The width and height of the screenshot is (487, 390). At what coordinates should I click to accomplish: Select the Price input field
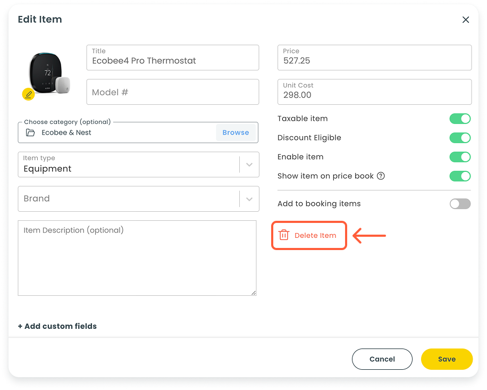pyautogui.click(x=374, y=61)
